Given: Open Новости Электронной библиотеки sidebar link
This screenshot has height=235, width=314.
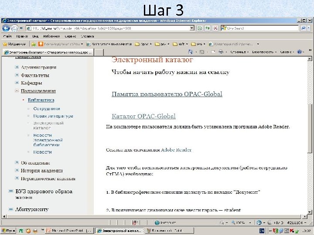Looking at the screenshot, I should click(48, 140).
